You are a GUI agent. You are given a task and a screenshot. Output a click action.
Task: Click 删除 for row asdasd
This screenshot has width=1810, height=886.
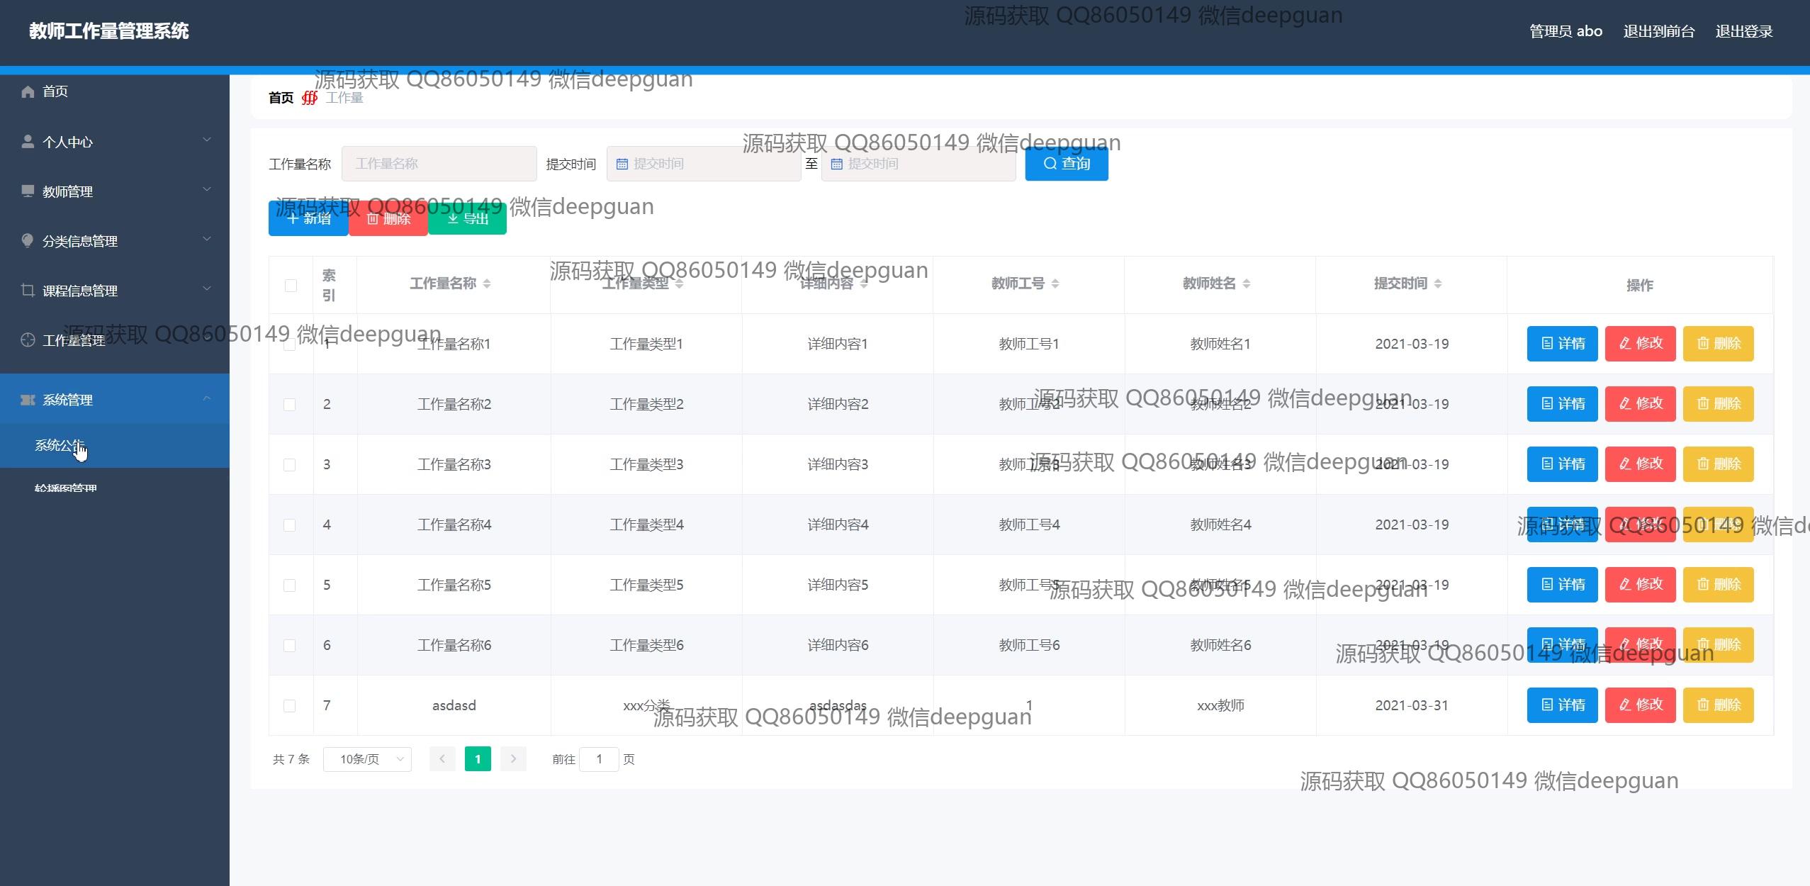(x=1718, y=705)
